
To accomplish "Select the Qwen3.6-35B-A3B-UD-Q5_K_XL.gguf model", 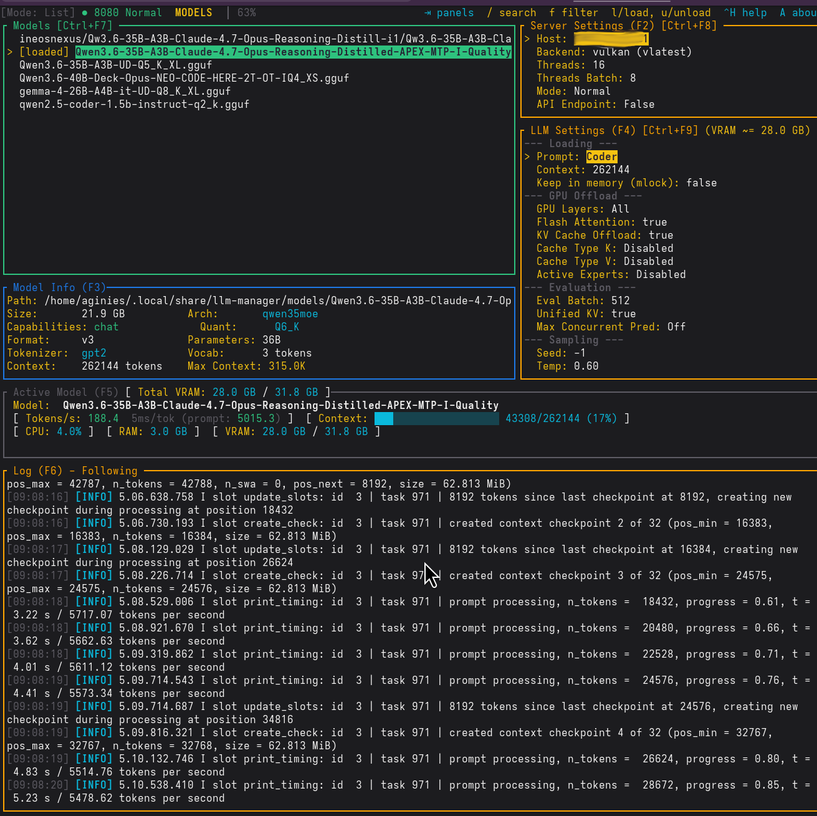I will 116,65.
